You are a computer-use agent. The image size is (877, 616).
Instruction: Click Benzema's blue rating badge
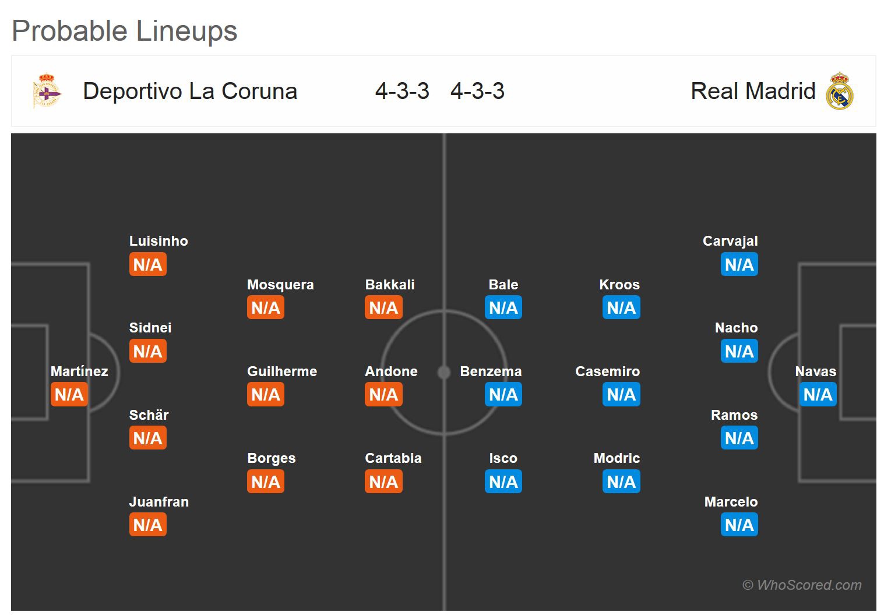click(x=503, y=395)
